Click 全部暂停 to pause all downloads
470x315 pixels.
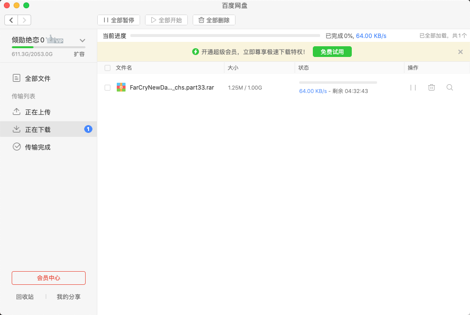click(x=119, y=20)
